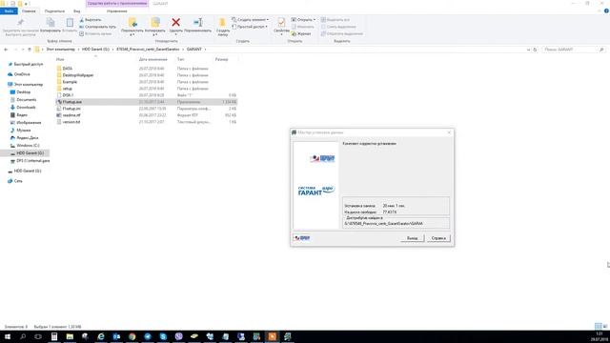
Task: Click the address bar history dropdown arrow
Action: click(528, 50)
